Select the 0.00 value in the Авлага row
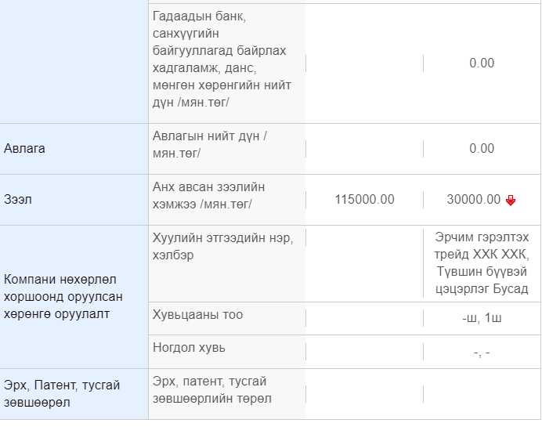This screenshot has height=445, width=542. tap(482, 149)
